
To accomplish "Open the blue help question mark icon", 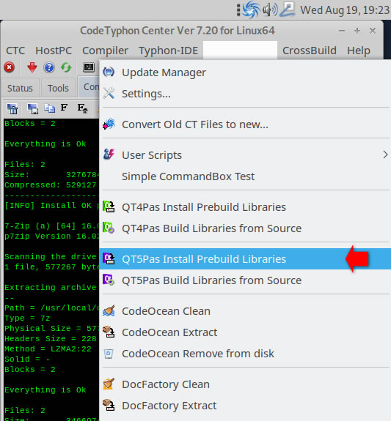I will (49, 67).
